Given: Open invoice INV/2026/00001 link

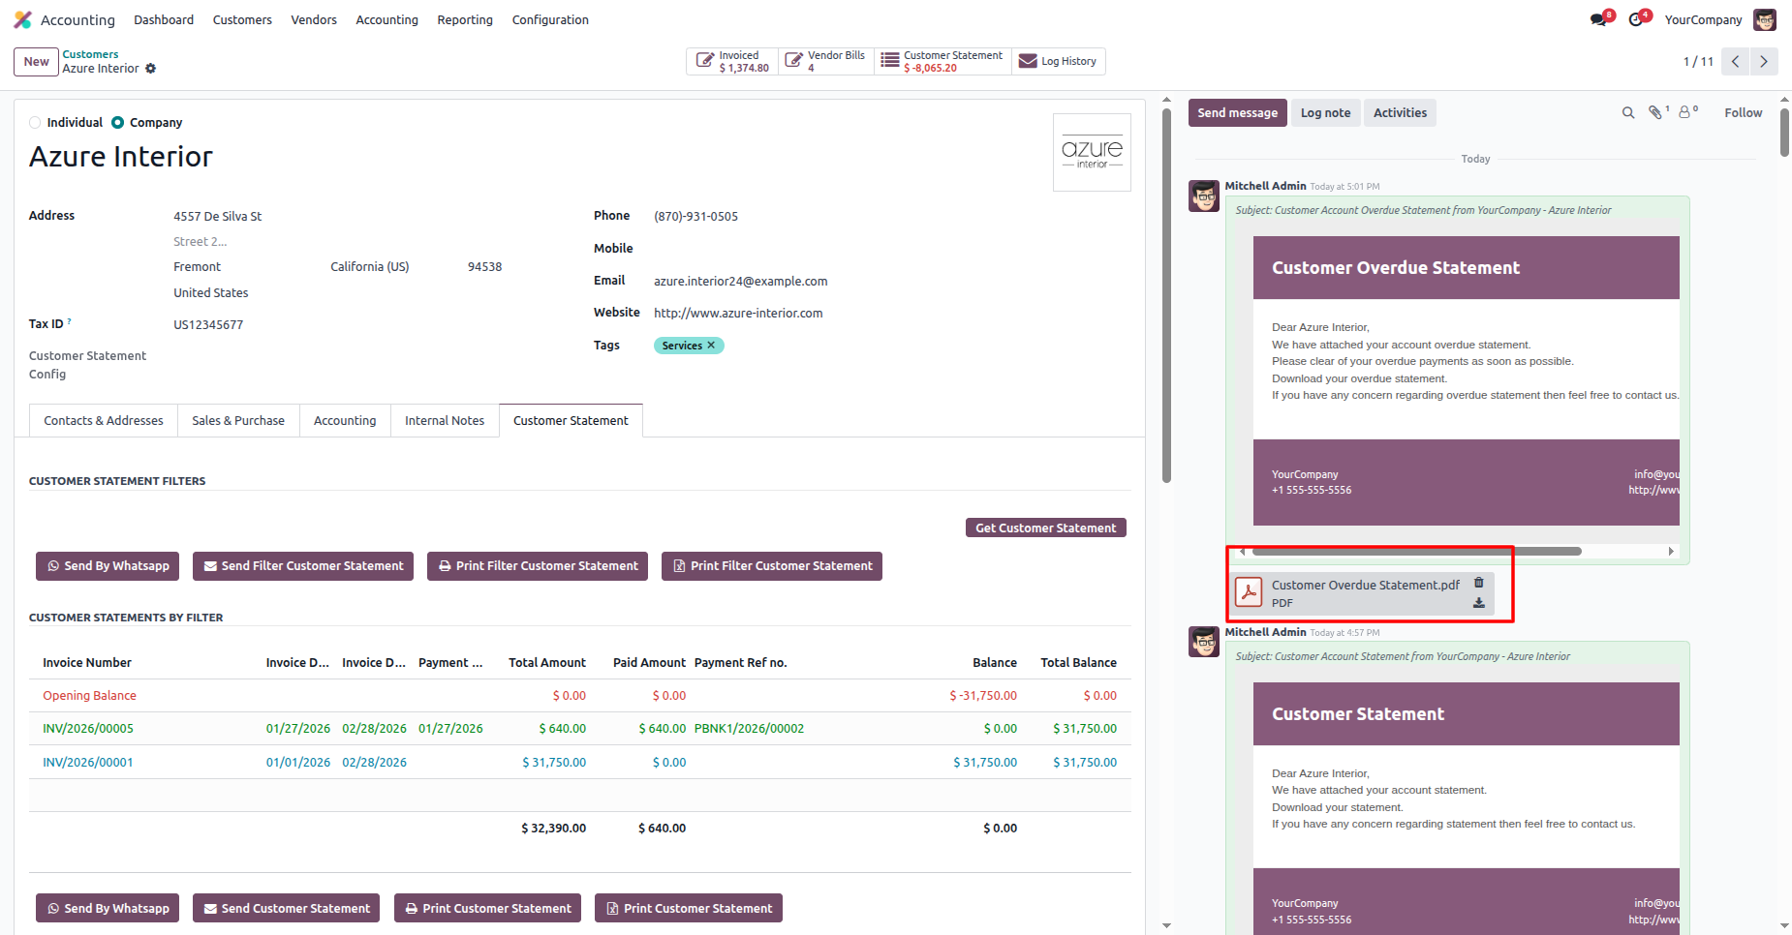Looking at the screenshot, I should coord(88,763).
